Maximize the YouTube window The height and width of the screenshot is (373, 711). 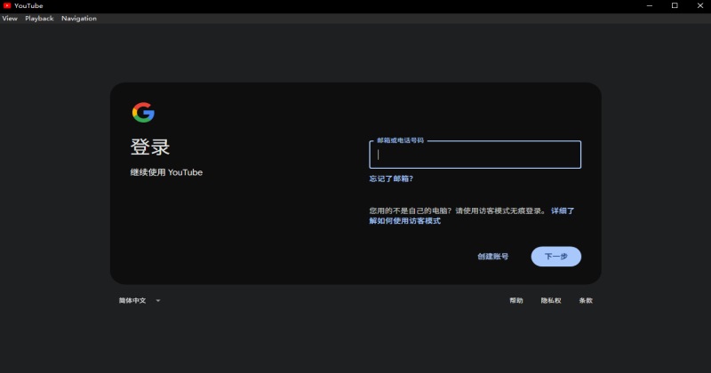point(675,5)
